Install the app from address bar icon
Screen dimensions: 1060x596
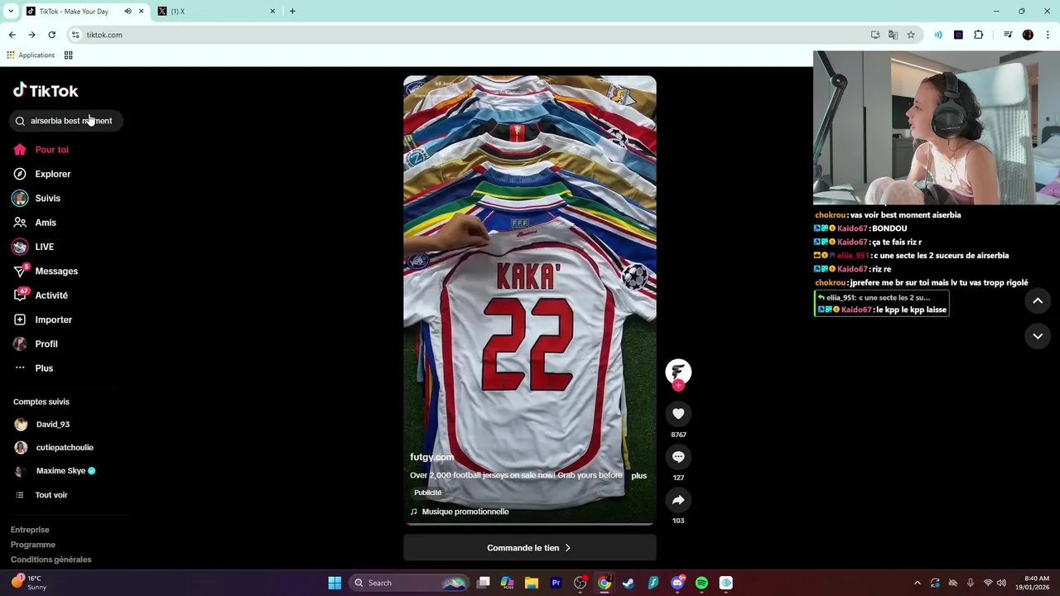point(875,35)
